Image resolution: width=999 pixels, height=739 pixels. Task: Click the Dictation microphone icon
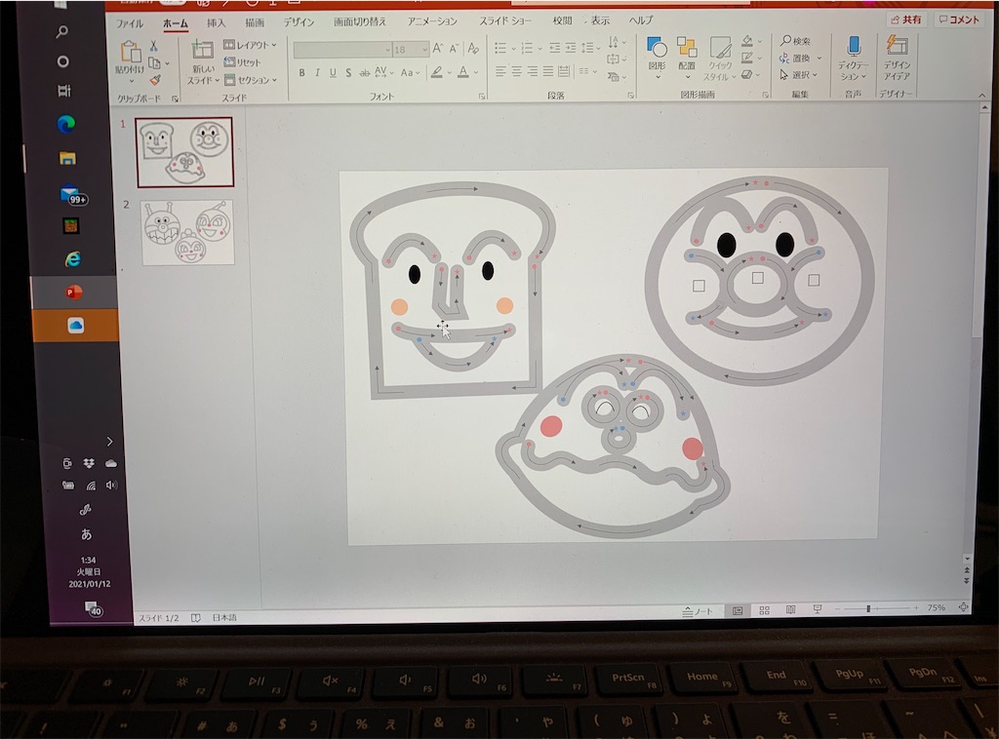[854, 47]
